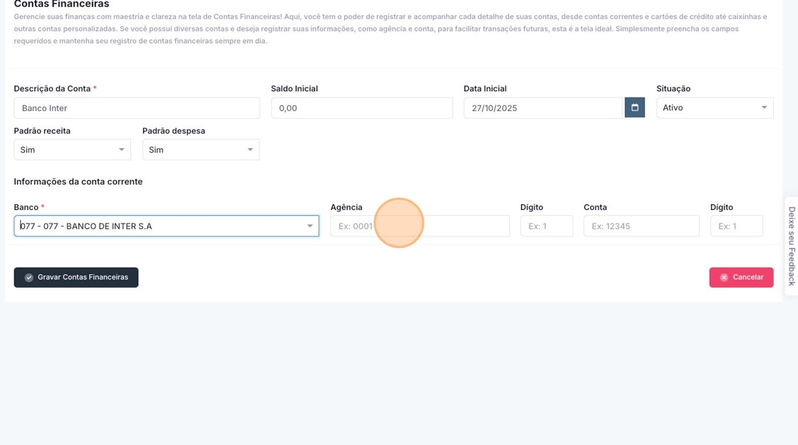This screenshot has height=445, width=798.
Task: Focus the Conta number input field
Action: (641, 226)
